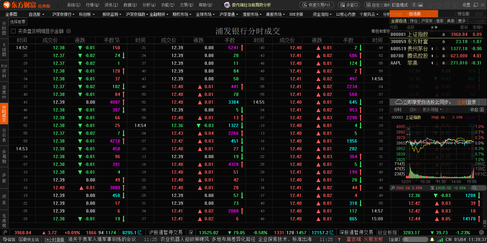This screenshot has height=243, width=487.
Task: Switch to 港股 watchlist tab
Action: click(440, 21)
